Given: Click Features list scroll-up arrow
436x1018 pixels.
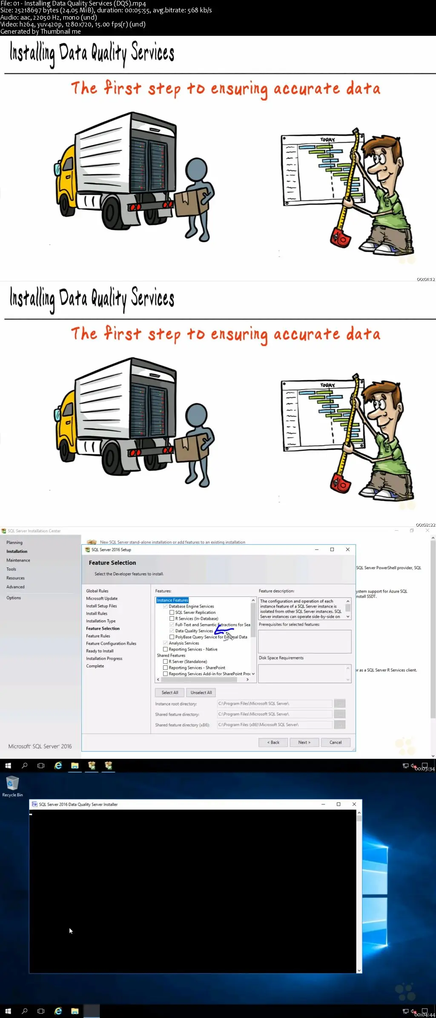Looking at the screenshot, I should click(x=253, y=600).
